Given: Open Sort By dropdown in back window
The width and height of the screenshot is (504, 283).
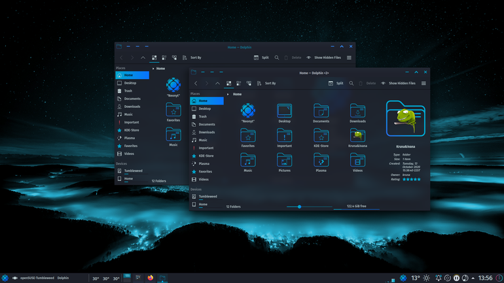Looking at the screenshot, I should 192,58.
